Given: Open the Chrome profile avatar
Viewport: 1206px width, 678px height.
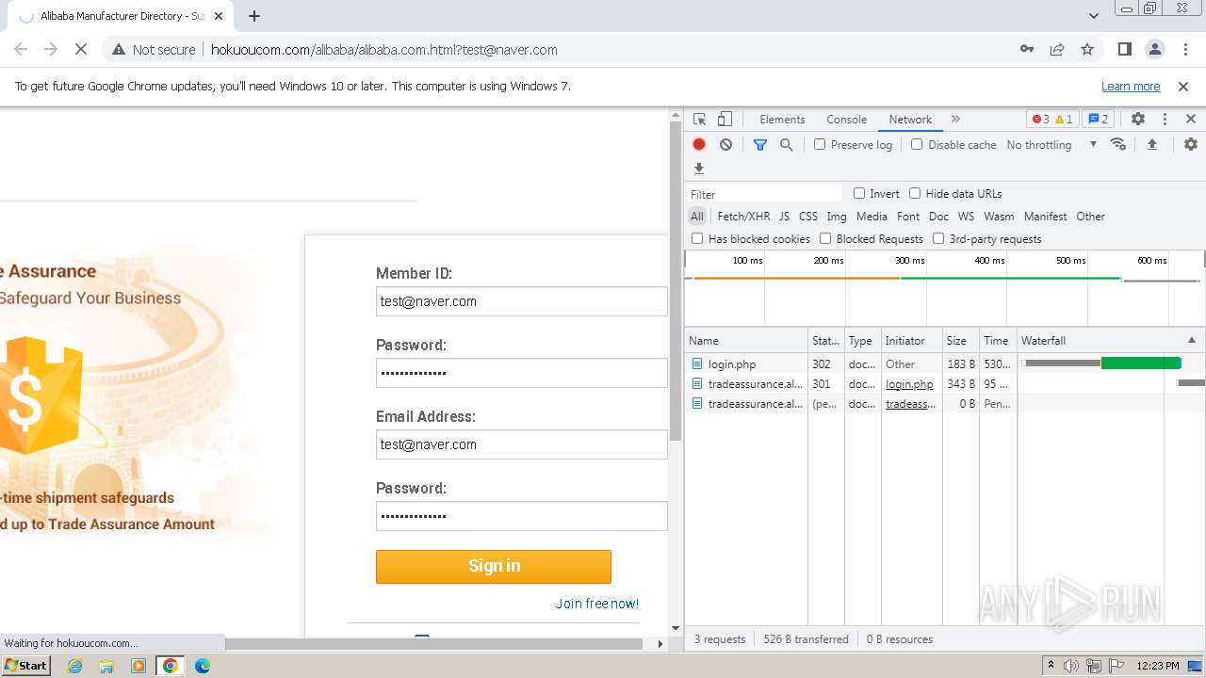Looking at the screenshot, I should [x=1154, y=50].
